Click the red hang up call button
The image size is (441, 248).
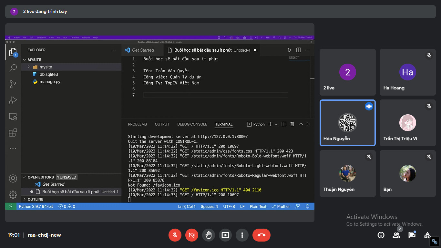point(261,235)
